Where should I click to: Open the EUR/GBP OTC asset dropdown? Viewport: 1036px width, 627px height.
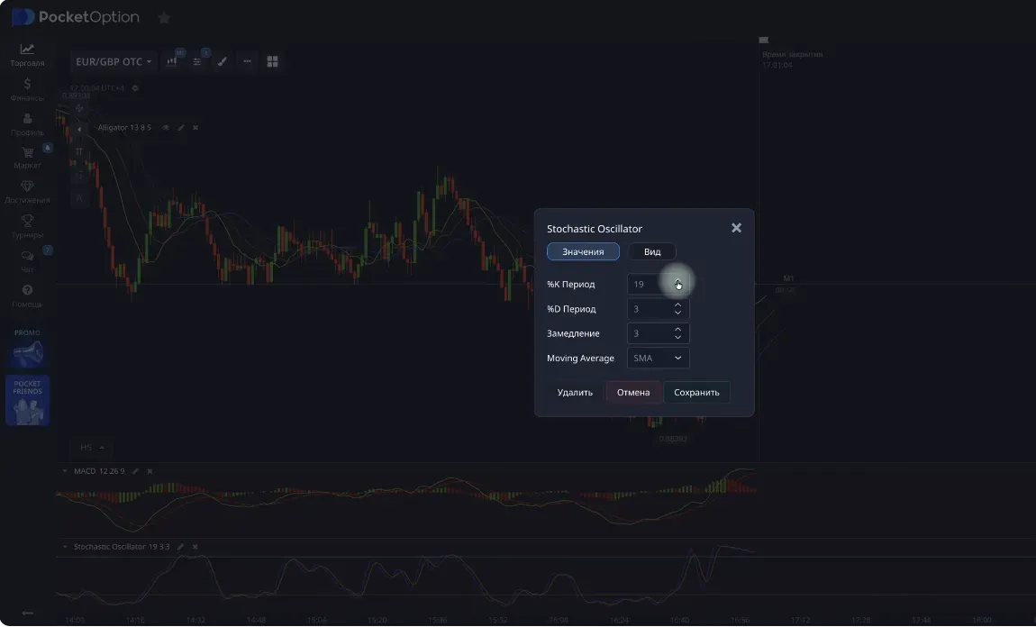[x=114, y=61]
